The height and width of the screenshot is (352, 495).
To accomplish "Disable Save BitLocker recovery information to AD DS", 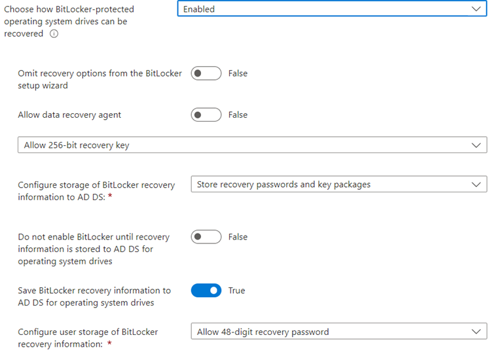I will point(206,290).
